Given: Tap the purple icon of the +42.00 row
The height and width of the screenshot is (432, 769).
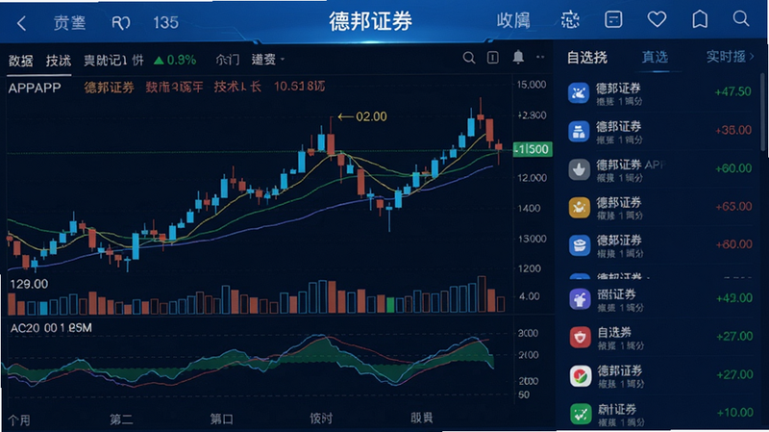Looking at the screenshot, I should [x=580, y=299].
